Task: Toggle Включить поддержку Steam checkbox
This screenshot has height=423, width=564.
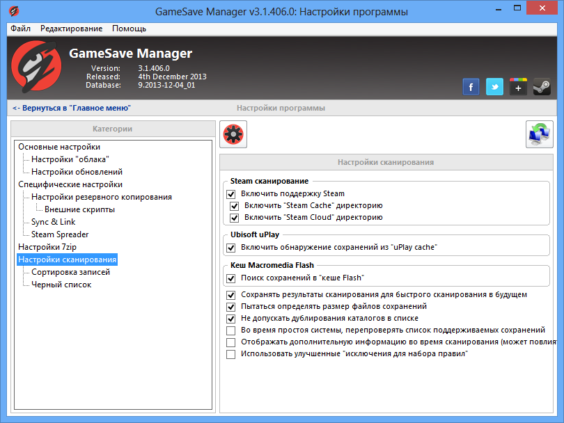Action: (x=231, y=194)
